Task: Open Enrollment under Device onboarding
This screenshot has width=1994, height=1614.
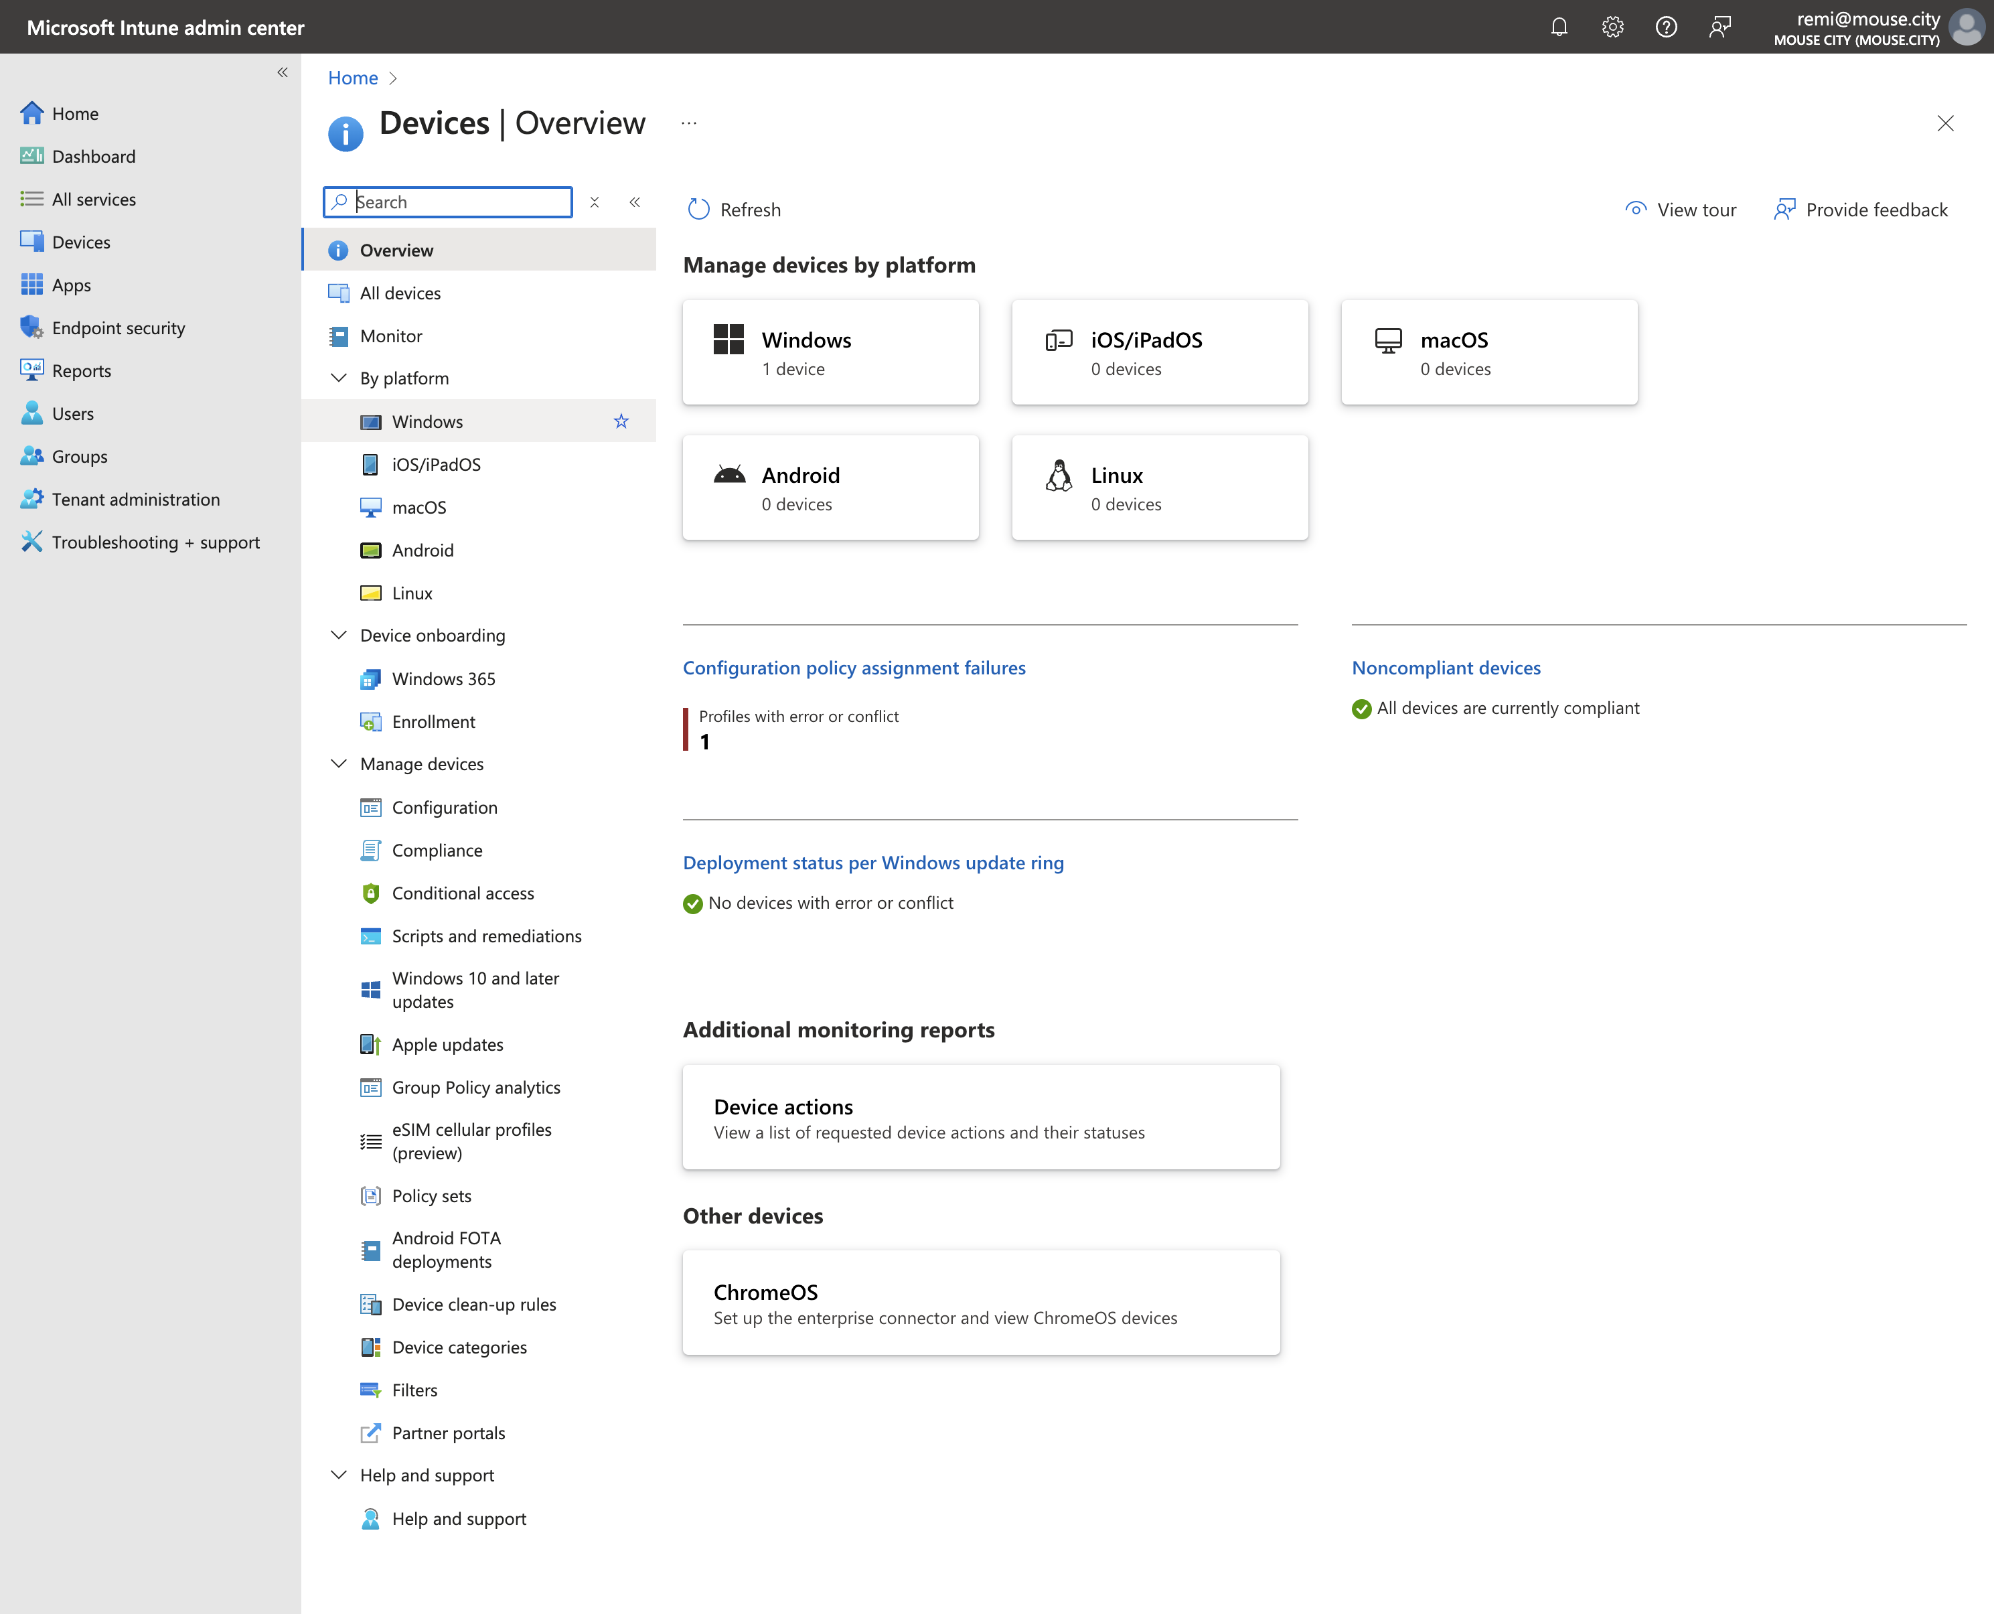Action: pyautogui.click(x=479, y=721)
